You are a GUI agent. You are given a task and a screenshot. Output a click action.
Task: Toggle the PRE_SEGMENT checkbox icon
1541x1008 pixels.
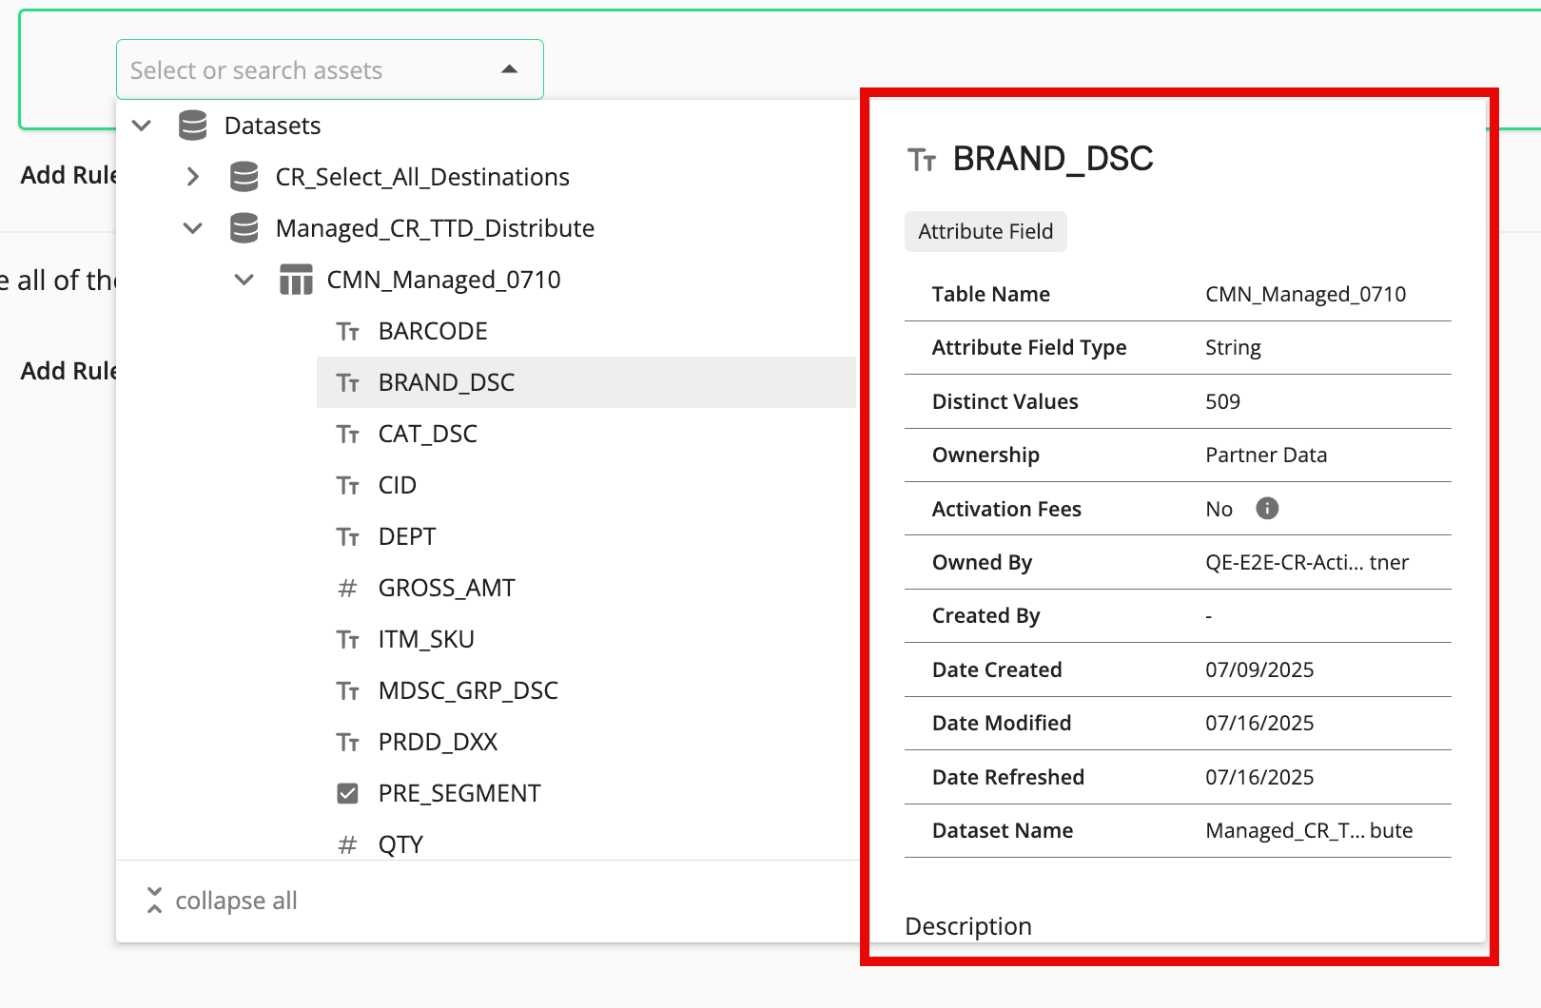point(347,793)
